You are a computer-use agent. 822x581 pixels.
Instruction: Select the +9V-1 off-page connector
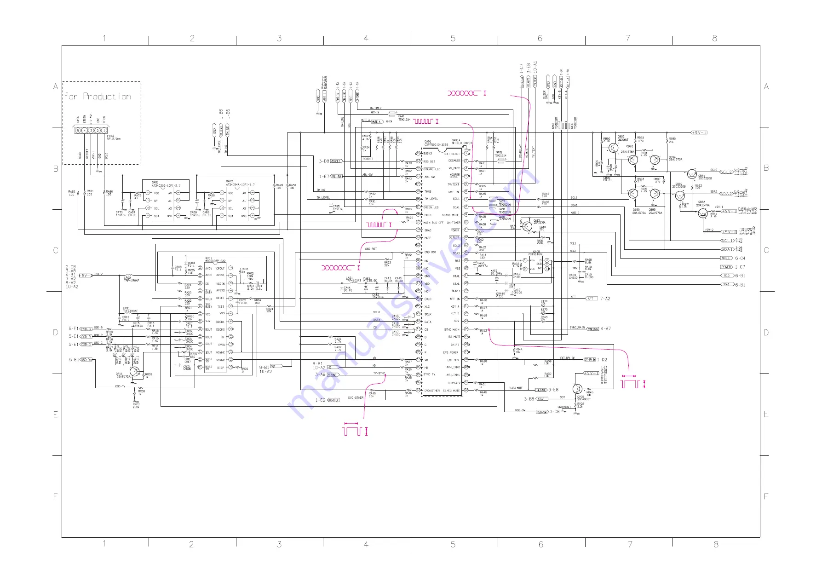(729, 211)
